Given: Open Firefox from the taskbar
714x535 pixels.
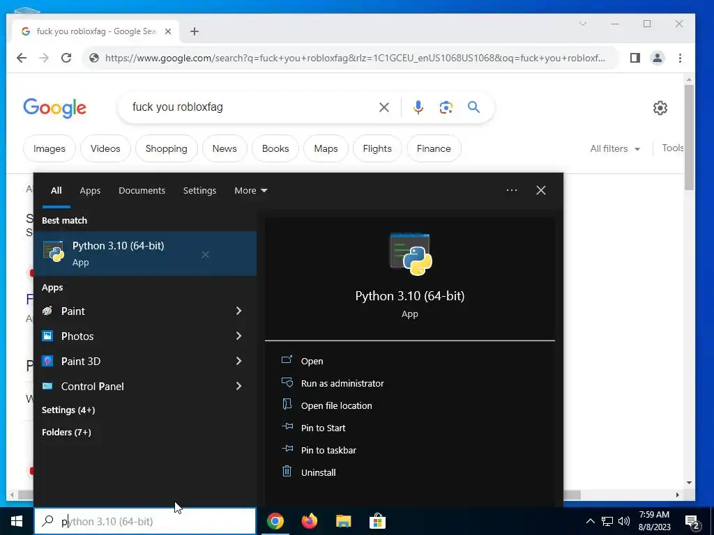Looking at the screenshot, I should (x=310, y=521).
